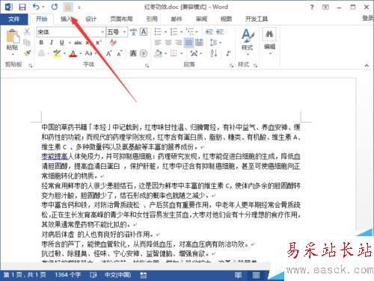This screenshot has height=281, width=374.
Task: Toggle italic formatting
Action: click(52, 43)
